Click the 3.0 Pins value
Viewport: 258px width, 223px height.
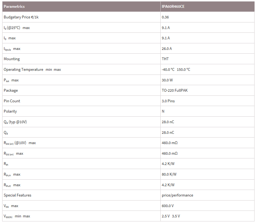(x=168, y=101)
